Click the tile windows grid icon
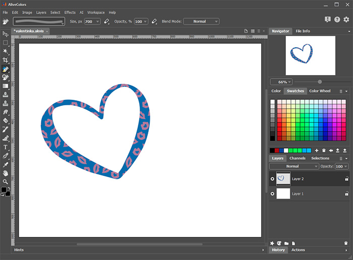This screenshot has height=260, width=353. pos(253,31)
